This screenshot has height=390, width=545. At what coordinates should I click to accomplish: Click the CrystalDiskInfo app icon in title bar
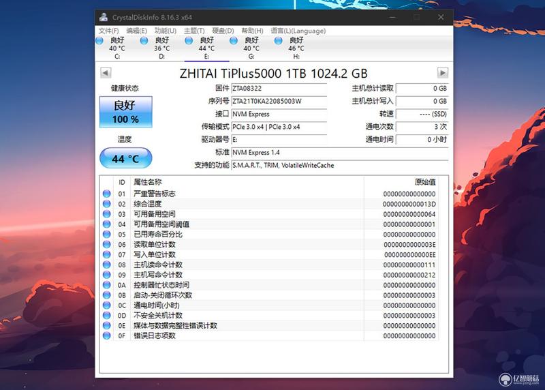click(104, 17)
